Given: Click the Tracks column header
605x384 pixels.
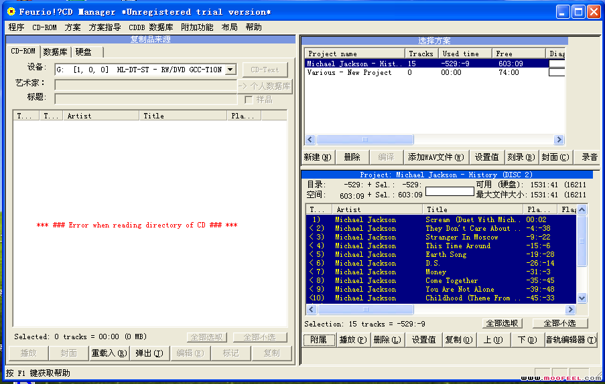Looking at the screenshot, I should (x=421, y=54).
